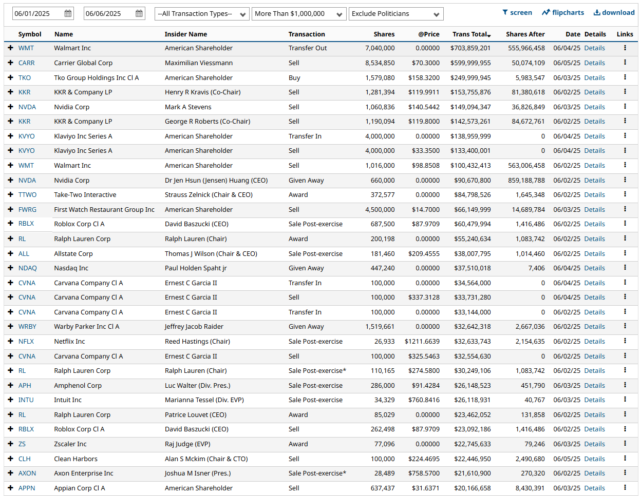Expand the CLH Clean Harbors row
Image resolution: width=641 pixels, height=496 pixels.
(10, 459)
